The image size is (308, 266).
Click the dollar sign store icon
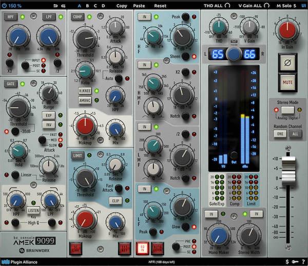pos(287,262)
